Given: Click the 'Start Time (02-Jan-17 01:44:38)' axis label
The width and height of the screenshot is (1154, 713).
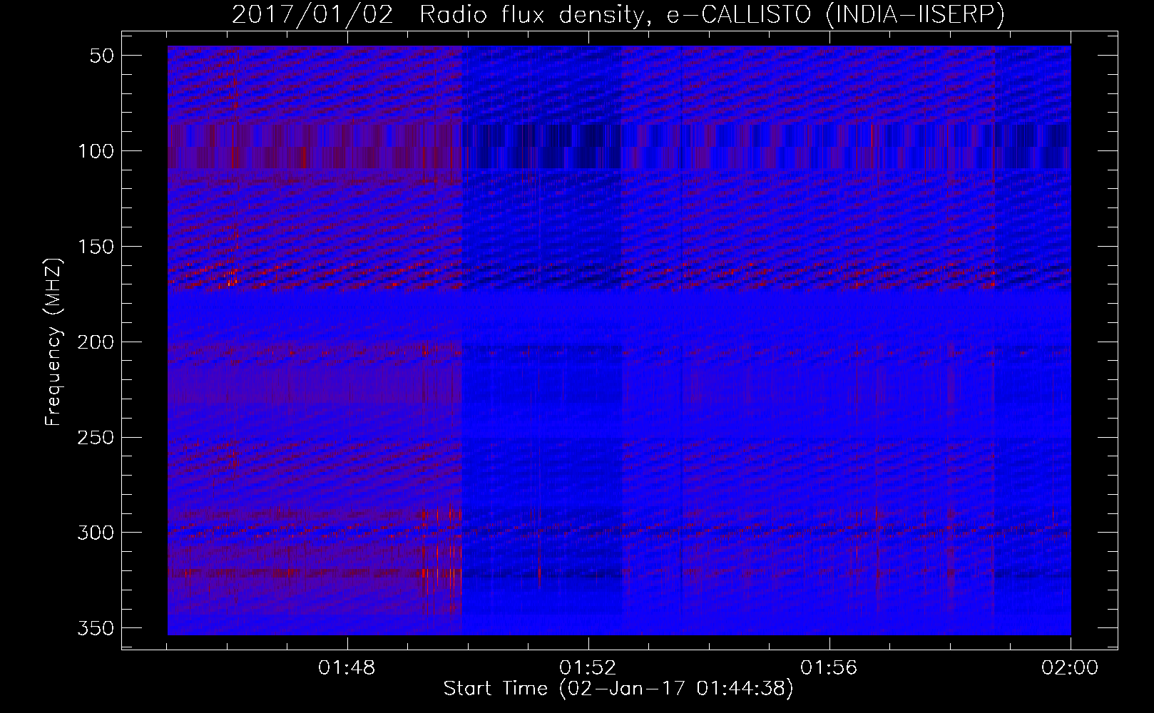Looking at the screenshot, I should coord(618,689).
